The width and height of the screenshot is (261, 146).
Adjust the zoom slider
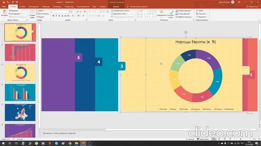241,139
